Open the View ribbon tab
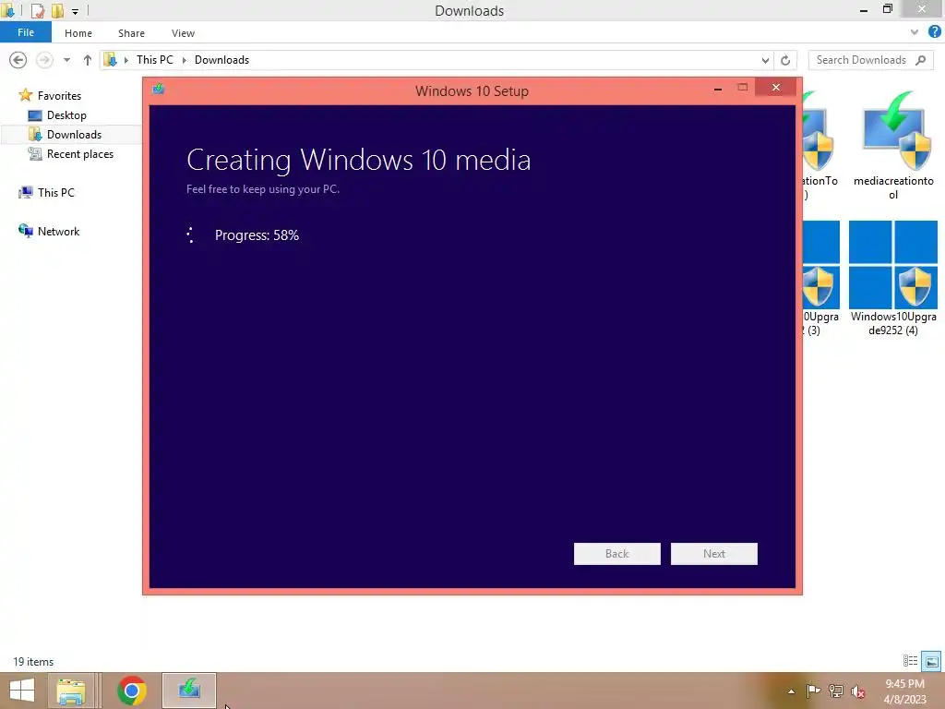945x709 pixels. pyautogui.click(x=183, y=33)
